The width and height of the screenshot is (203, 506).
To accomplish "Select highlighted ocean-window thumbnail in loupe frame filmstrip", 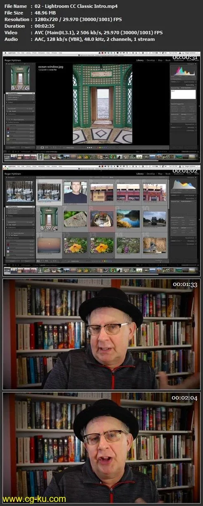I will [x=40, y=157].
